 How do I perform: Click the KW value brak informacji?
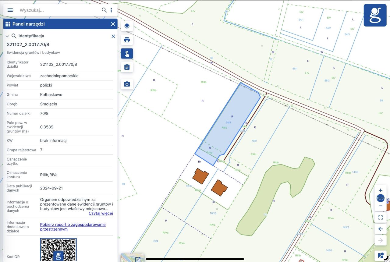pos(54,141)
